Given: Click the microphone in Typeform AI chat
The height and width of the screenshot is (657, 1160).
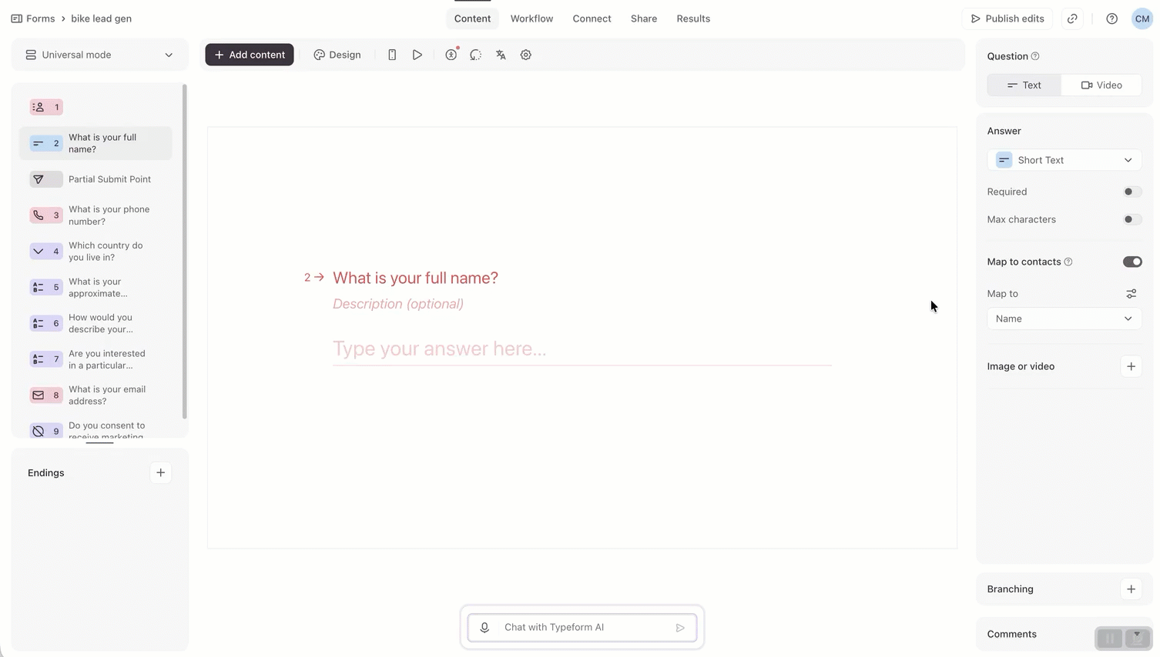Looking at the screenshot, I should [484, 628].
